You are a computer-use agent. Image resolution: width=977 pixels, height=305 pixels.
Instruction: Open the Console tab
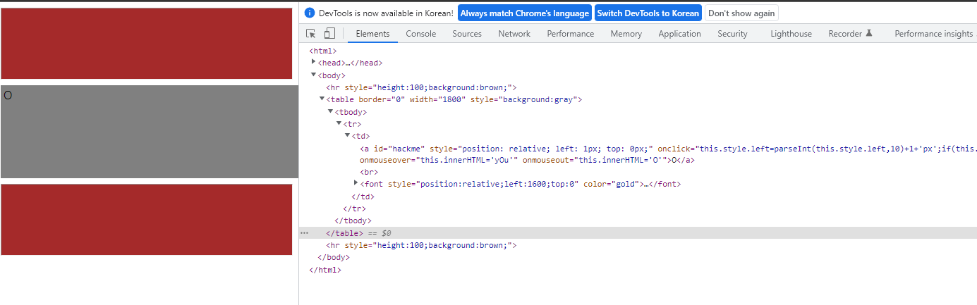coord(421,34)
